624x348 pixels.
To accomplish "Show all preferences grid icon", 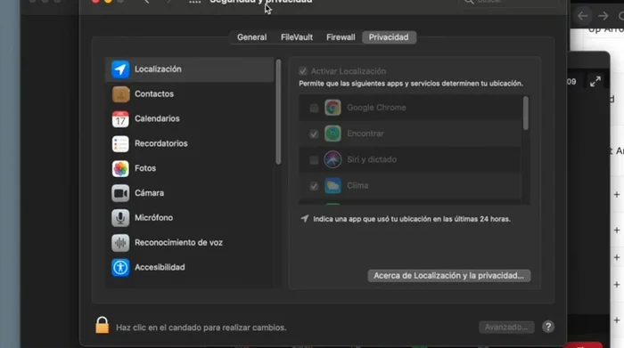I will [194, 2].
